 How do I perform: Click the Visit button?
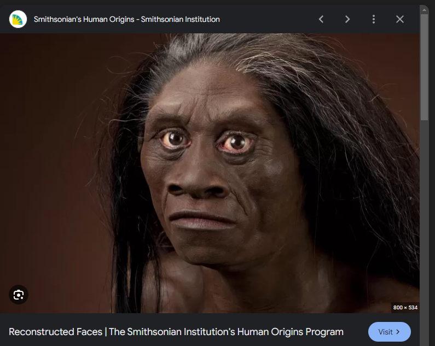click(389, 332)
